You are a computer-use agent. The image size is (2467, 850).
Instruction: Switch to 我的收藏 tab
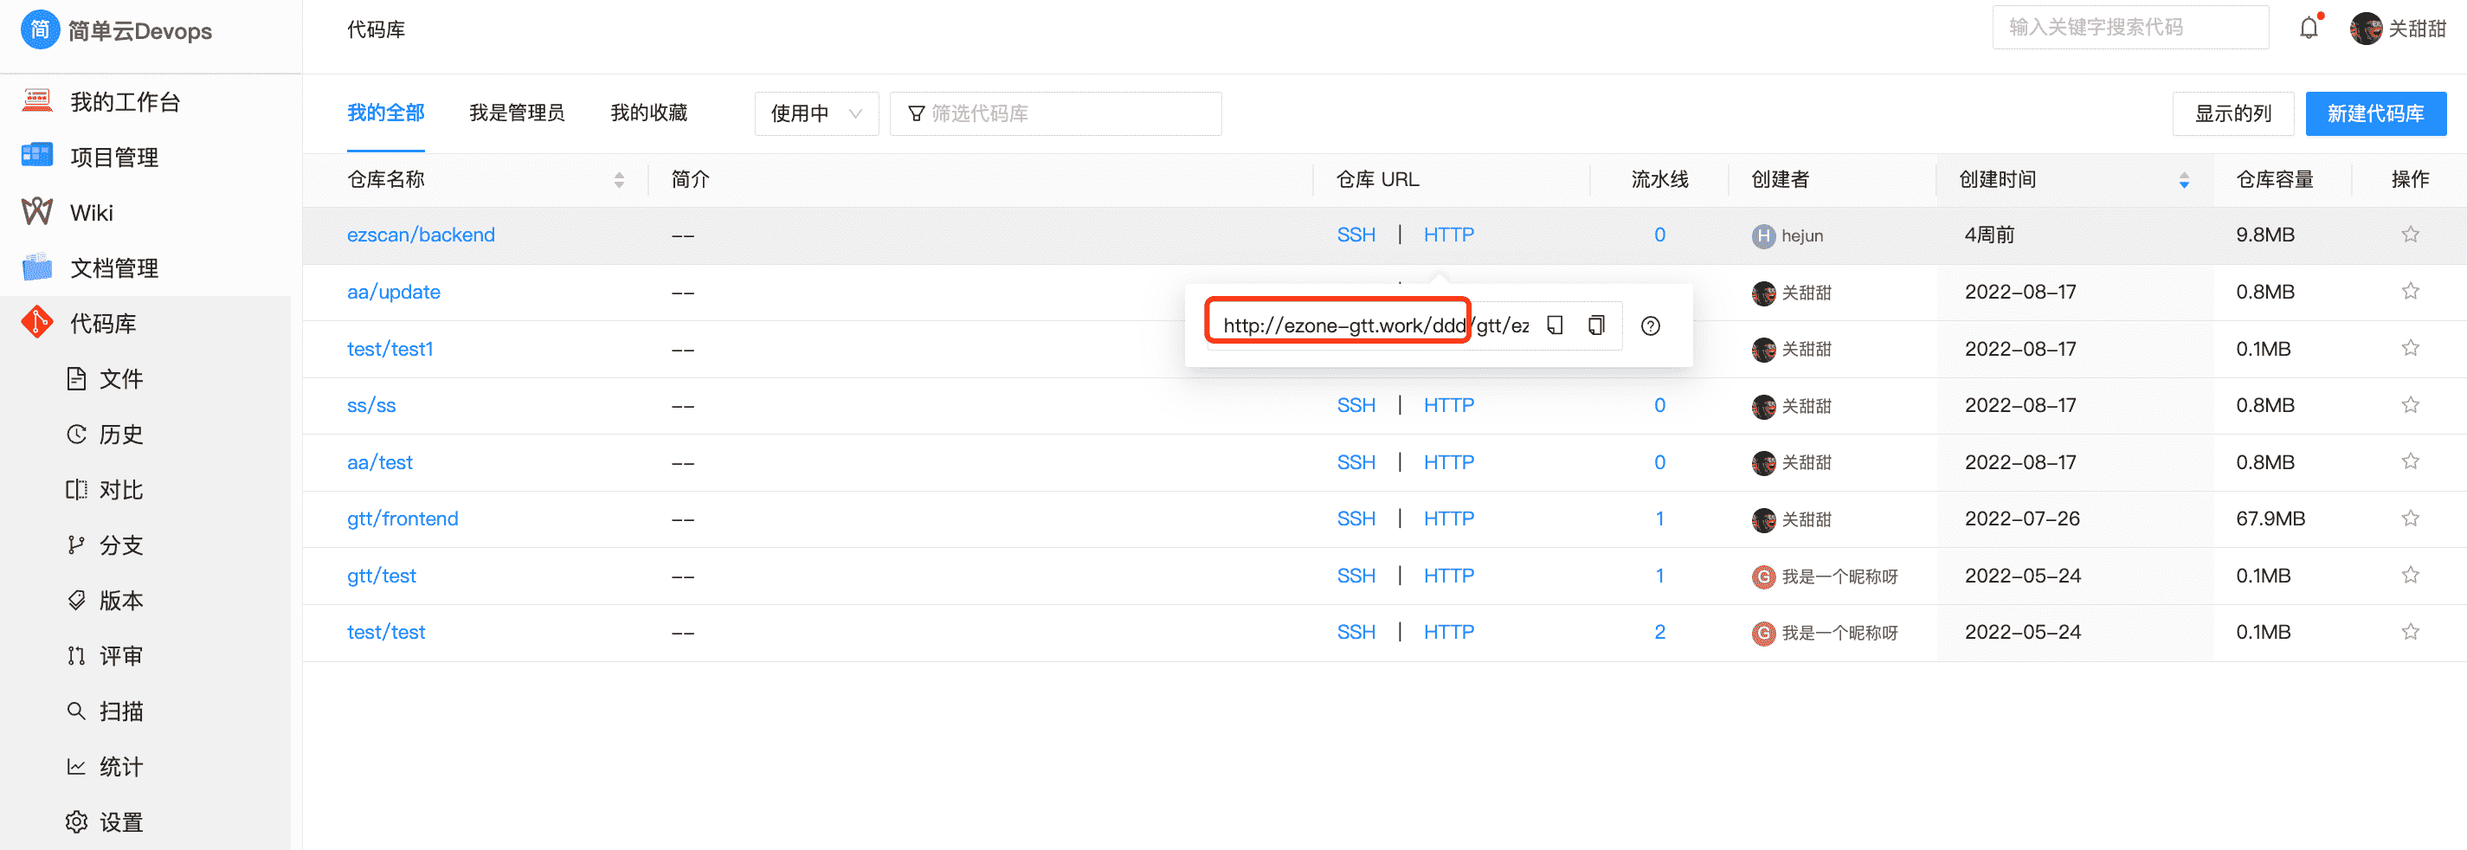pyautogui.click(x=648, y=113)
